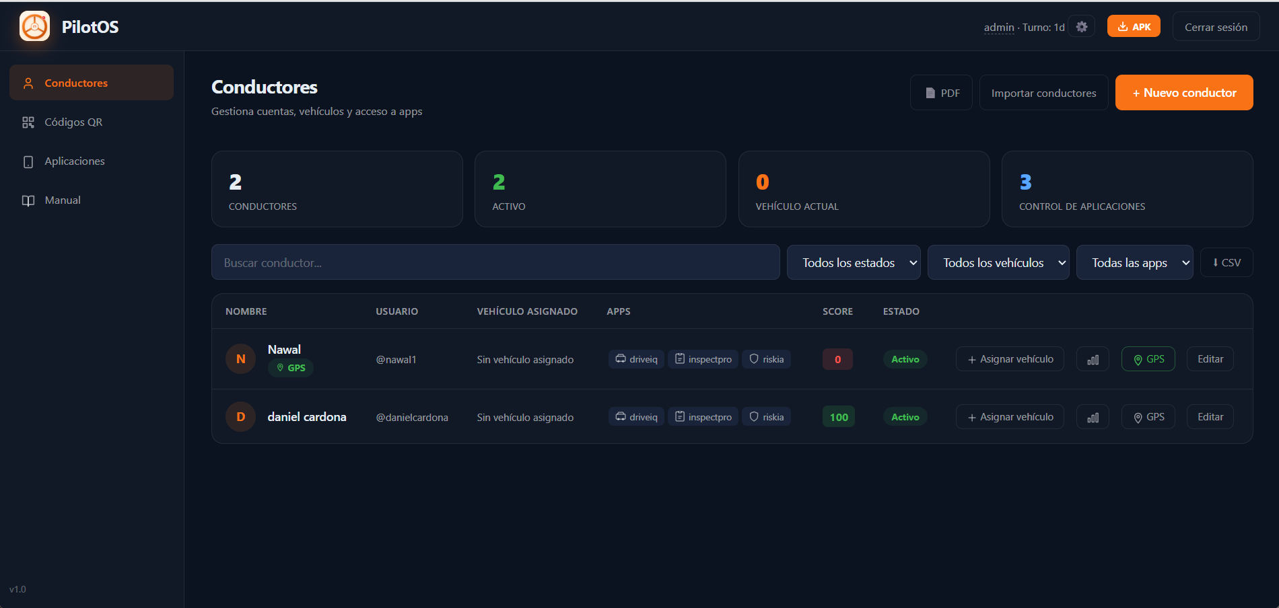Click the Nombre column header
The image size is (1279, 608).
(246, 311)
